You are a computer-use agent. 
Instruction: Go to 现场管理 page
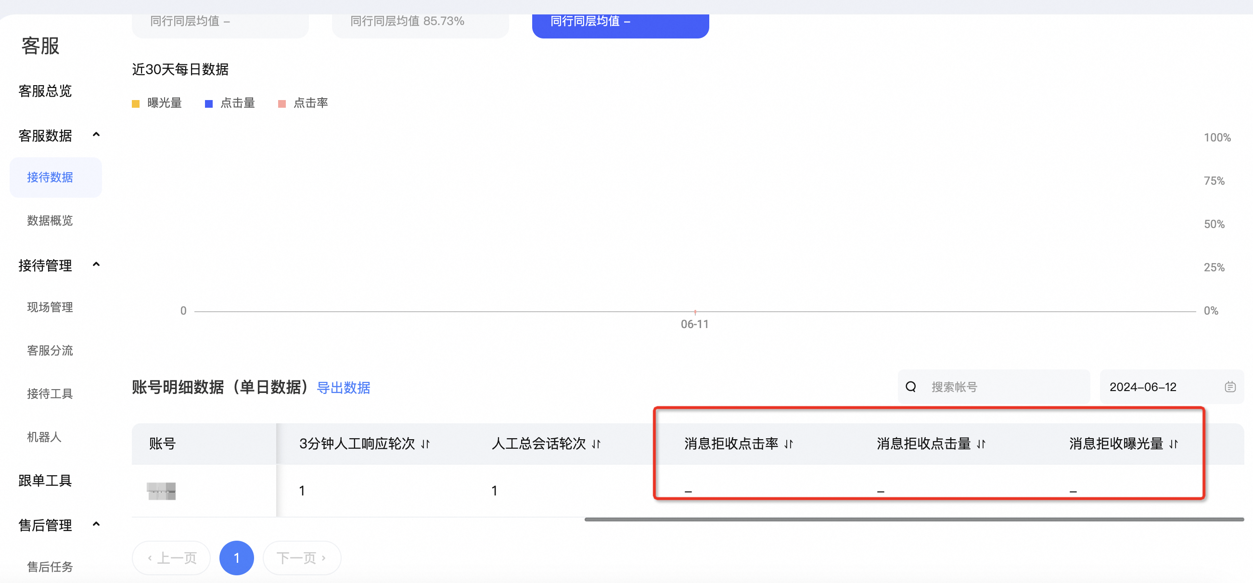pos(50,307)
